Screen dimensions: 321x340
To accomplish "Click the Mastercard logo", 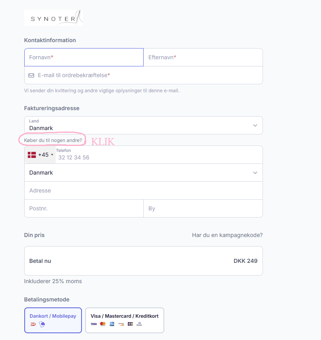I will pyautogui.click(x=103, y=324).
